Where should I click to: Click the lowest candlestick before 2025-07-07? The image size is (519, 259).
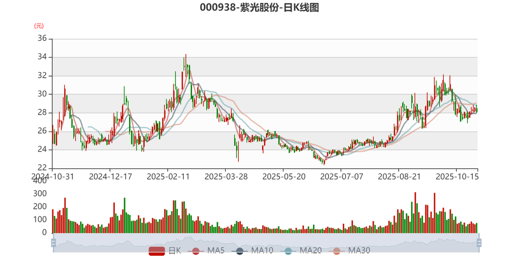[x=323, y=163]
